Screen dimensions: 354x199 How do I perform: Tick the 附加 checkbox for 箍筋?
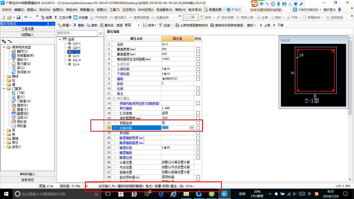pyautogui.click(x=198, y=79)
